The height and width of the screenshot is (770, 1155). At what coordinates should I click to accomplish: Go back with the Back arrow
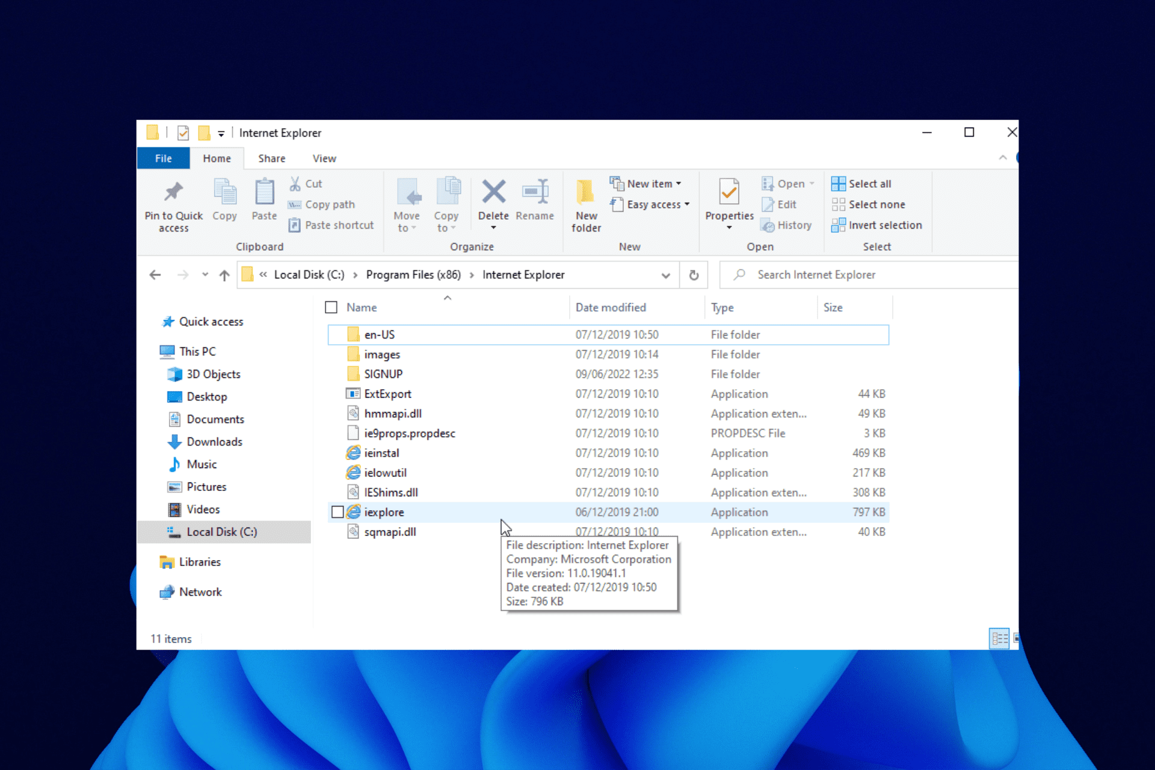(155, 275)
